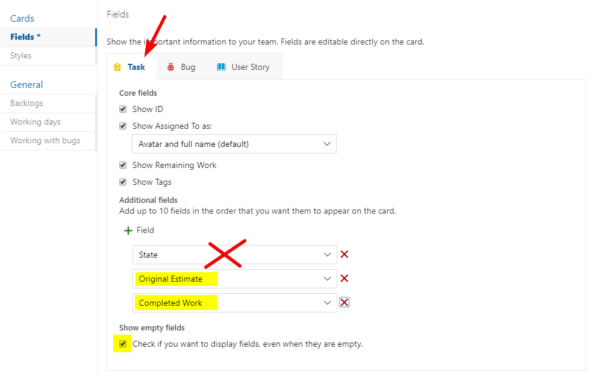
Task: Expand the Original Estimate field dropdown
Action: point(328,278)
